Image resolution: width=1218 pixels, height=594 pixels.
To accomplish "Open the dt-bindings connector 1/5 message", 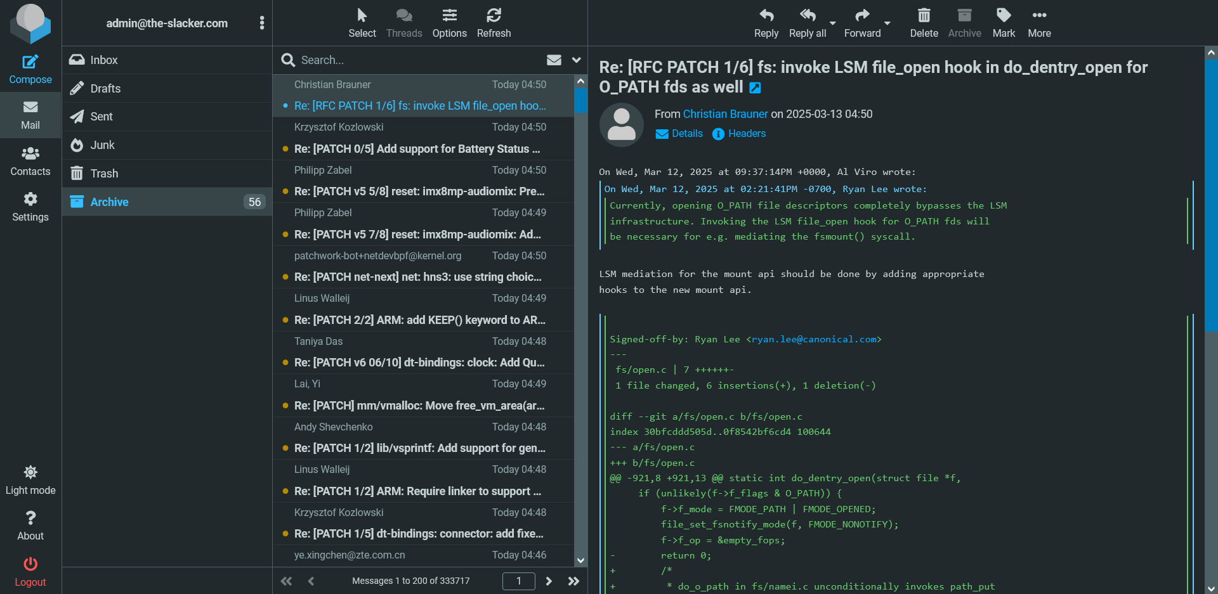I will pos(423,524).
